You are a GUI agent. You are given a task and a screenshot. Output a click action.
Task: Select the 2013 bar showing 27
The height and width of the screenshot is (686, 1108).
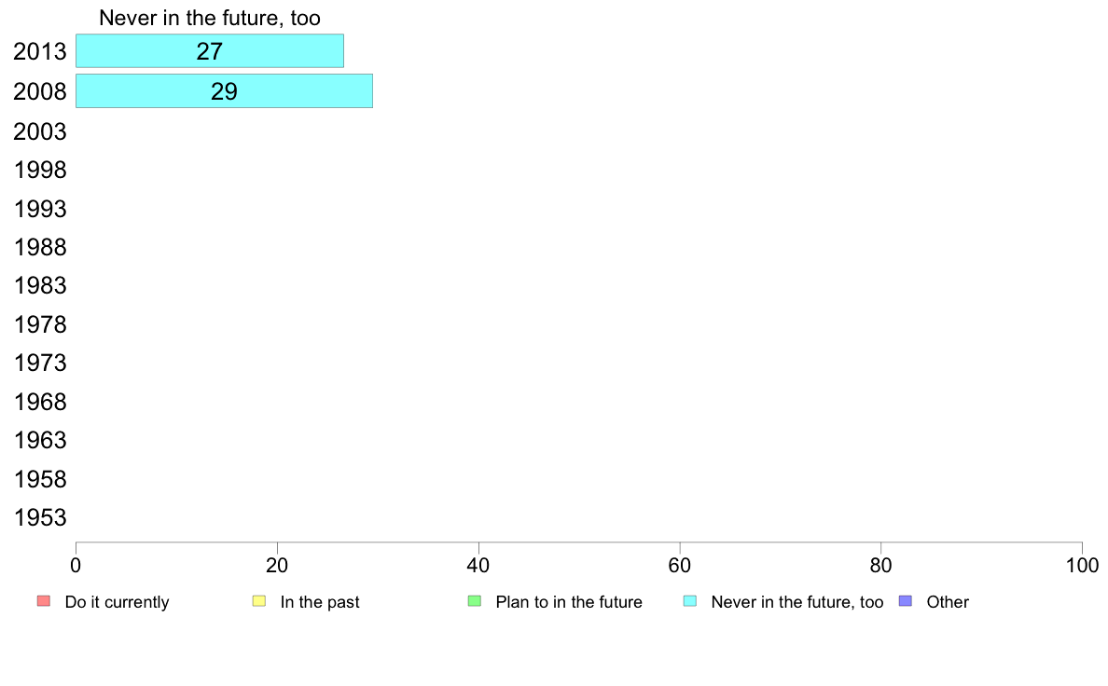tap(210, 51)
